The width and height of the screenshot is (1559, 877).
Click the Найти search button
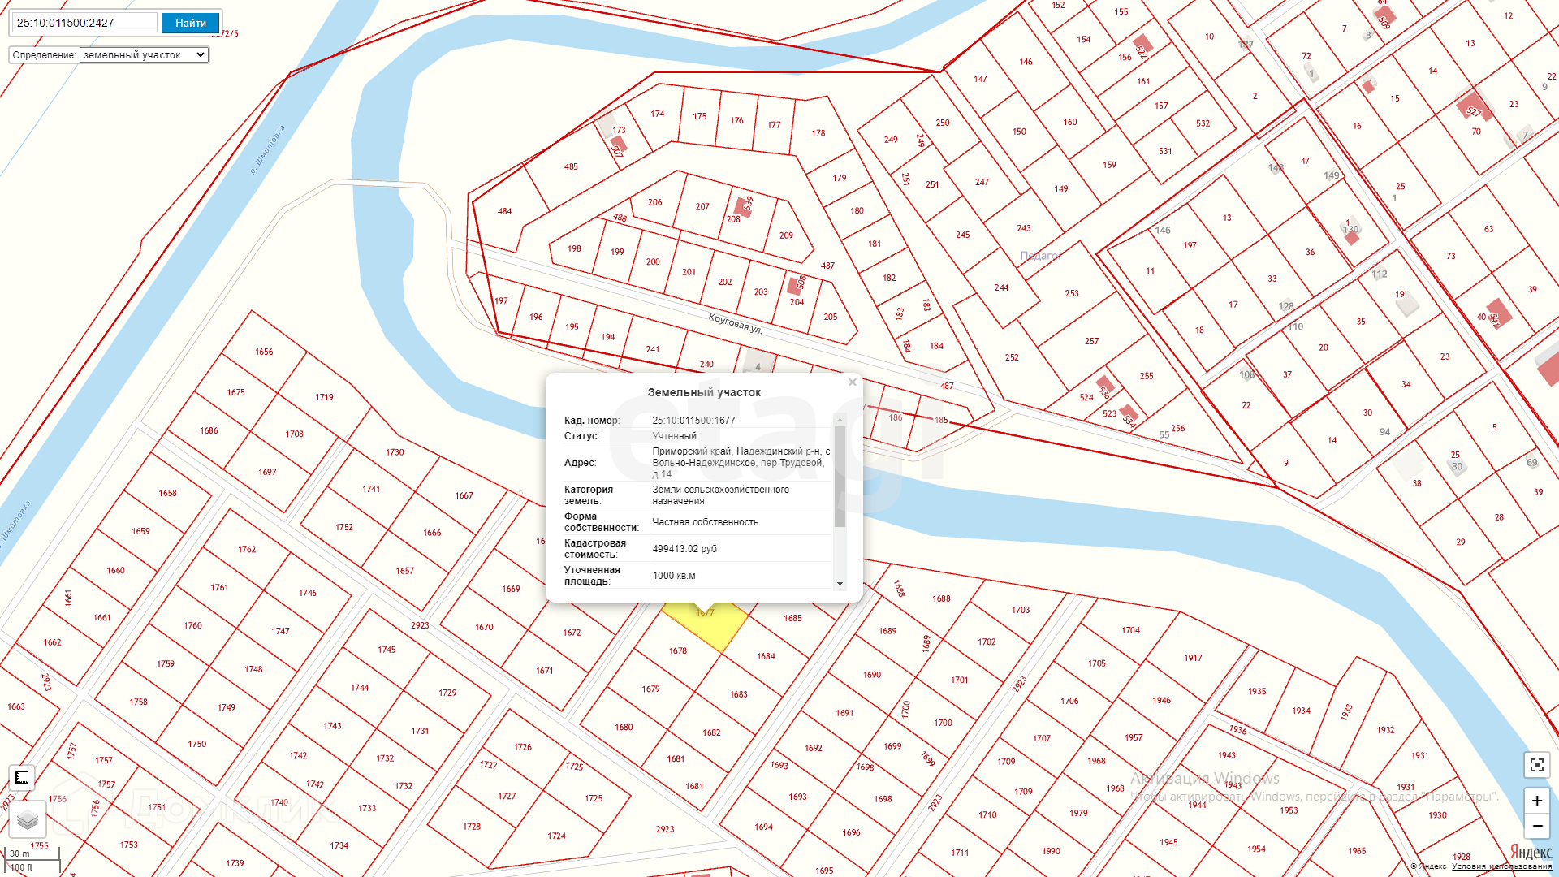(191, 23)
